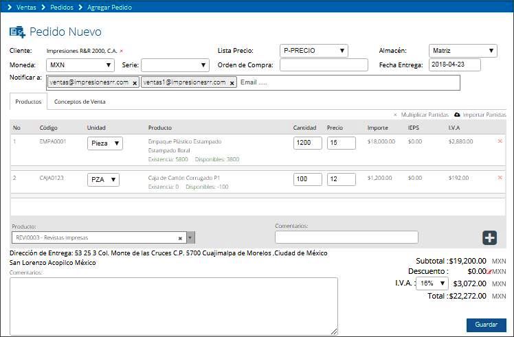Viewport: 514px width, 337px height.
Task: Click code EMPA0001 cell
Action: [x=53, y=141]
